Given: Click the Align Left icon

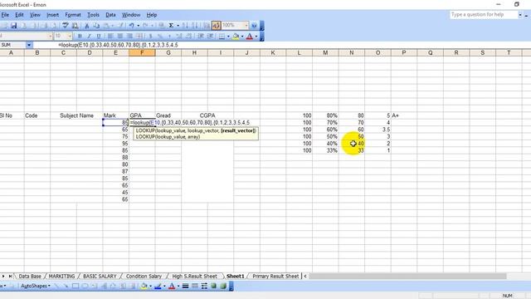Looking at the screenshot, I should point(110,37).
